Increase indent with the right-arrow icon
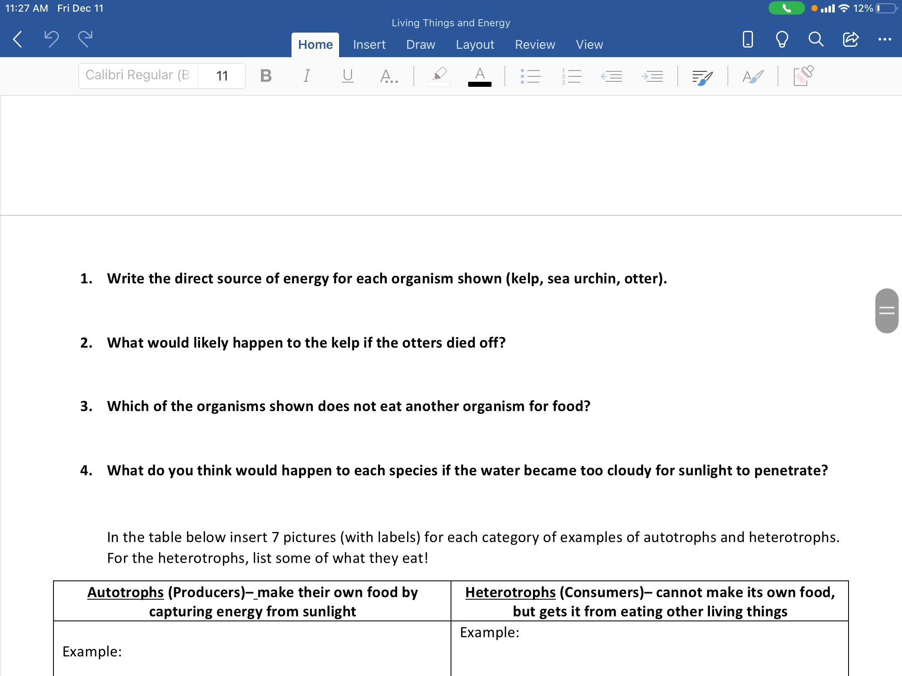This screenshot has height=676, width=902. (x=652, y=76)
